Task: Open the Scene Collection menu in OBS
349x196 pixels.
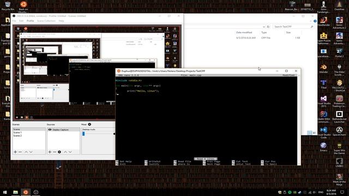Action: (46, 21)
